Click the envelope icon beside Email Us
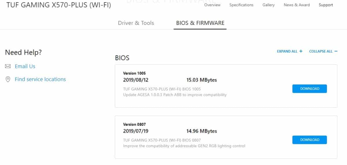347x165 pixels. coord(8,66)
